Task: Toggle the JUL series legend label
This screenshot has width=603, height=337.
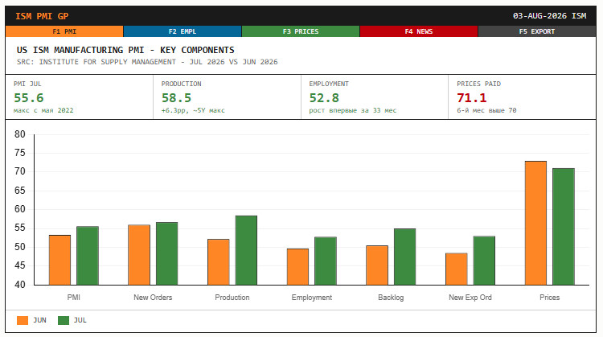Action: (80, 320)
